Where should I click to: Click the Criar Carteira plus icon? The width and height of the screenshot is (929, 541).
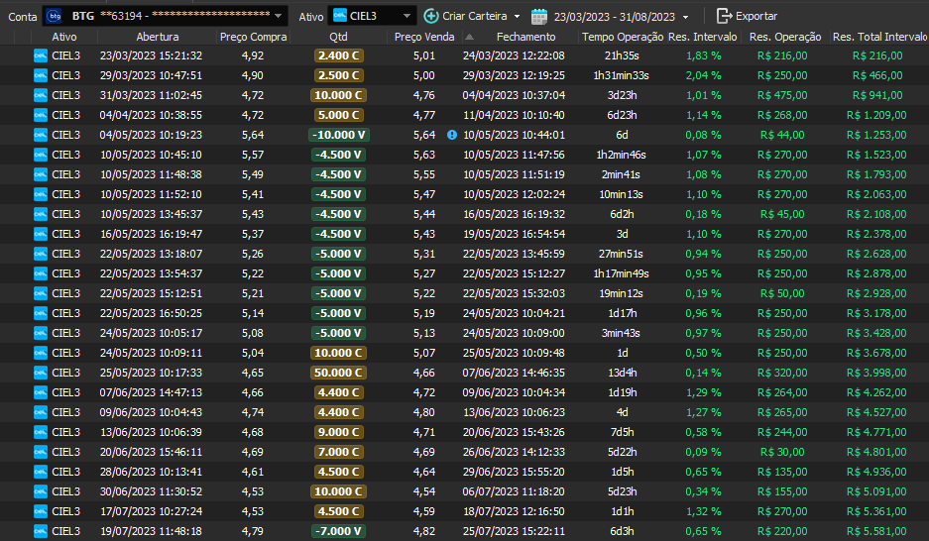coord(430,16)
